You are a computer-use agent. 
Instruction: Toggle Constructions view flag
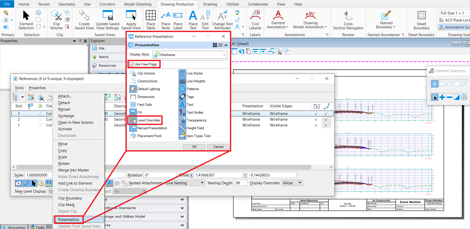[x=144, y=81]
